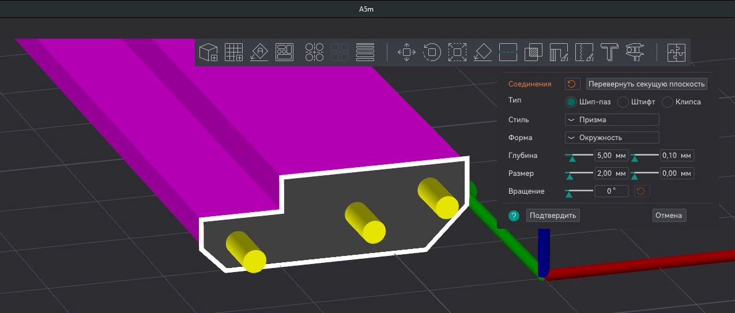Click the Add plate grid icon
The width and height of the screenshot is (735, 313).
coord(233,52)
